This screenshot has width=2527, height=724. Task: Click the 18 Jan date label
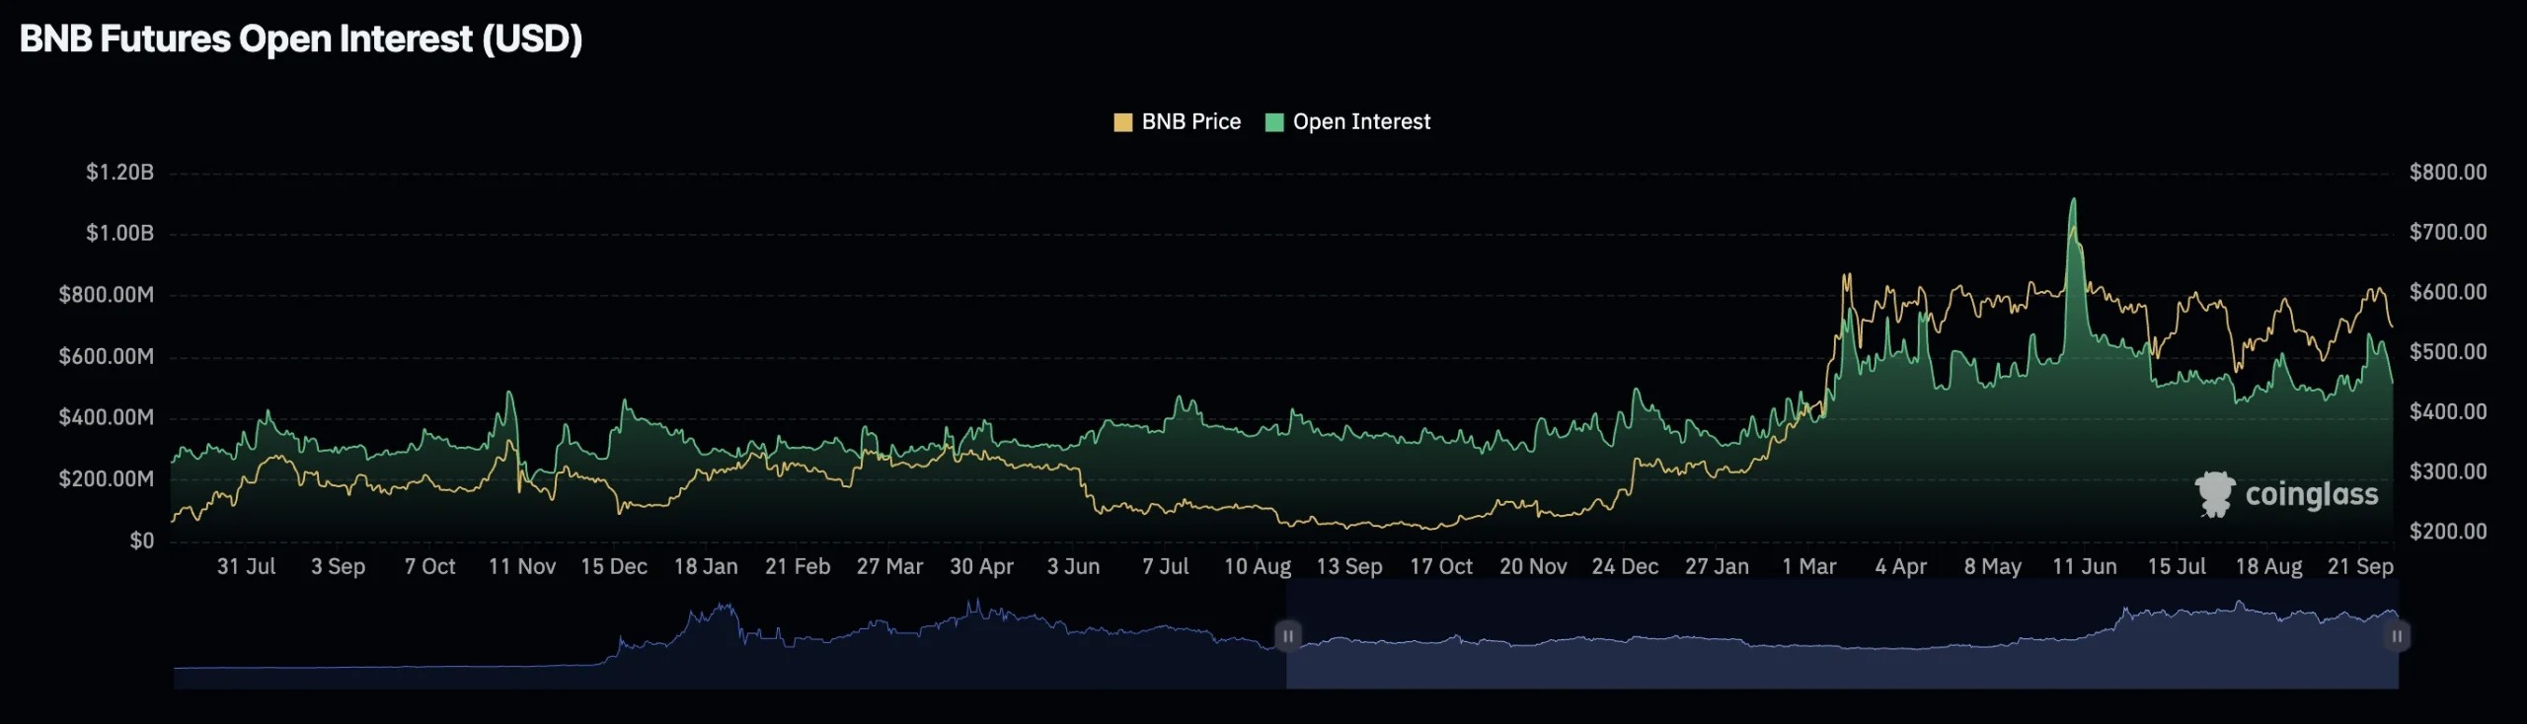(706, 567)
